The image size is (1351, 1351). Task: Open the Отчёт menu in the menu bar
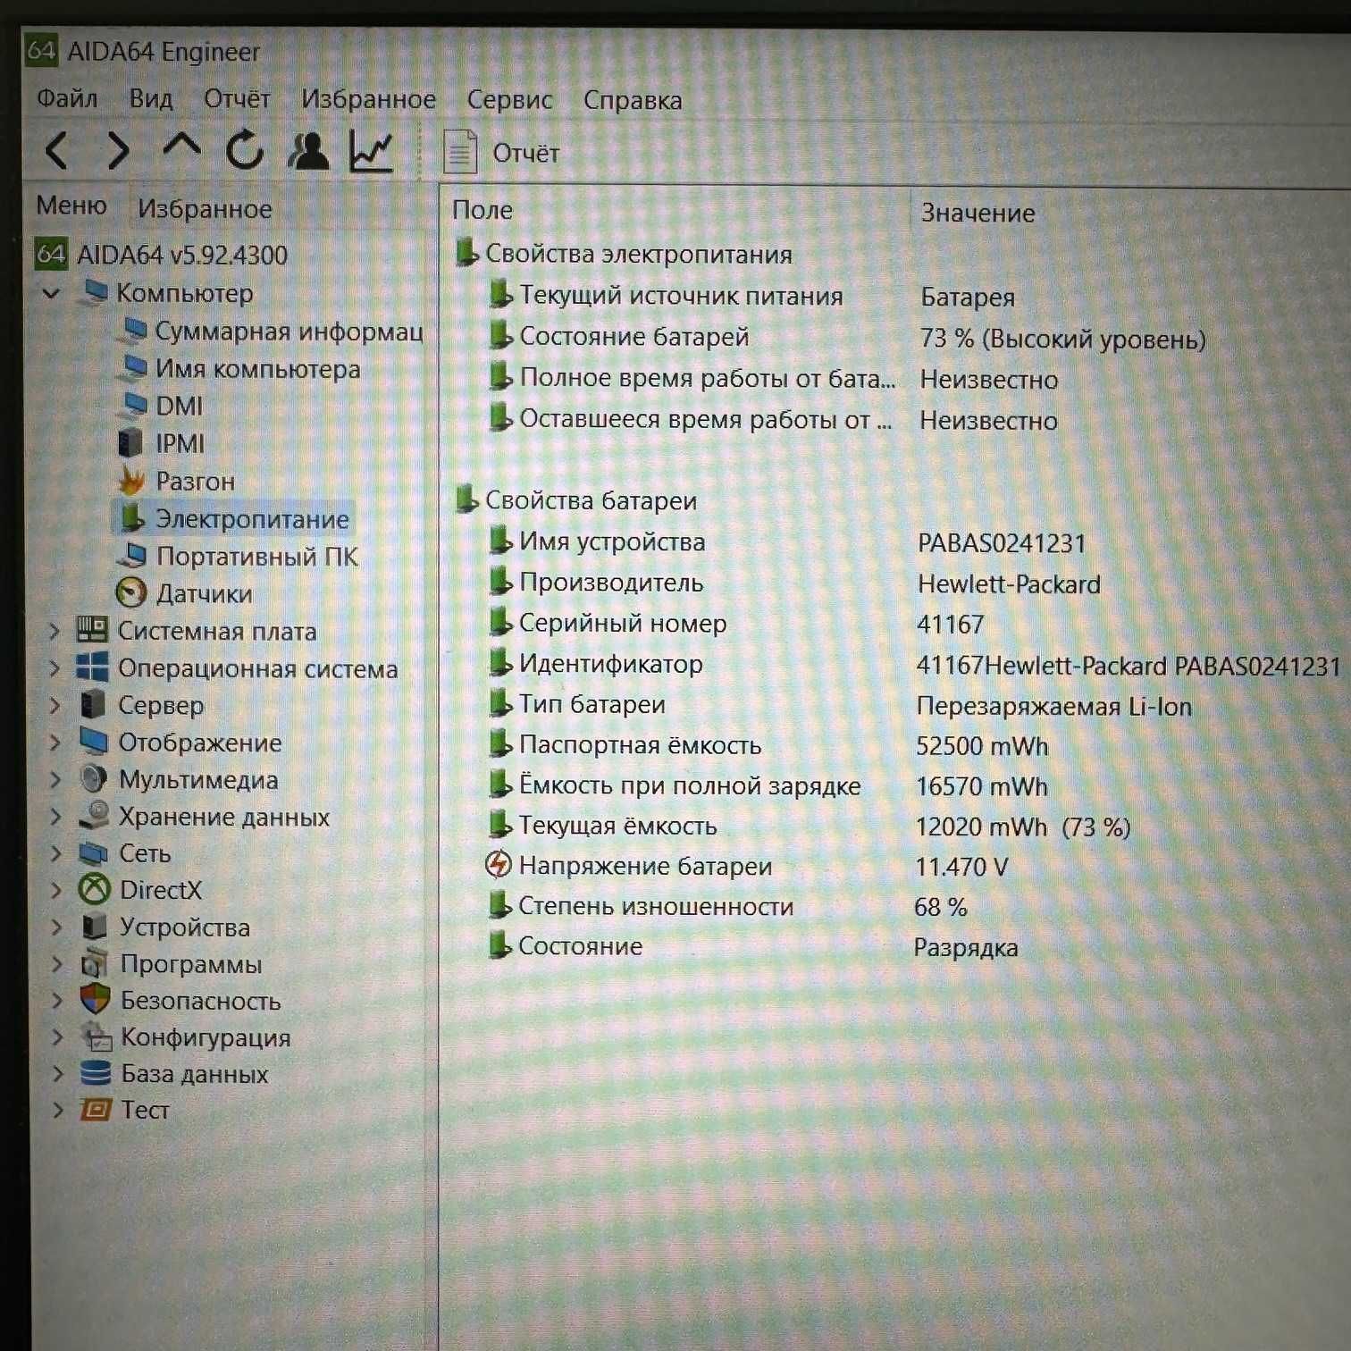[237, 98]
